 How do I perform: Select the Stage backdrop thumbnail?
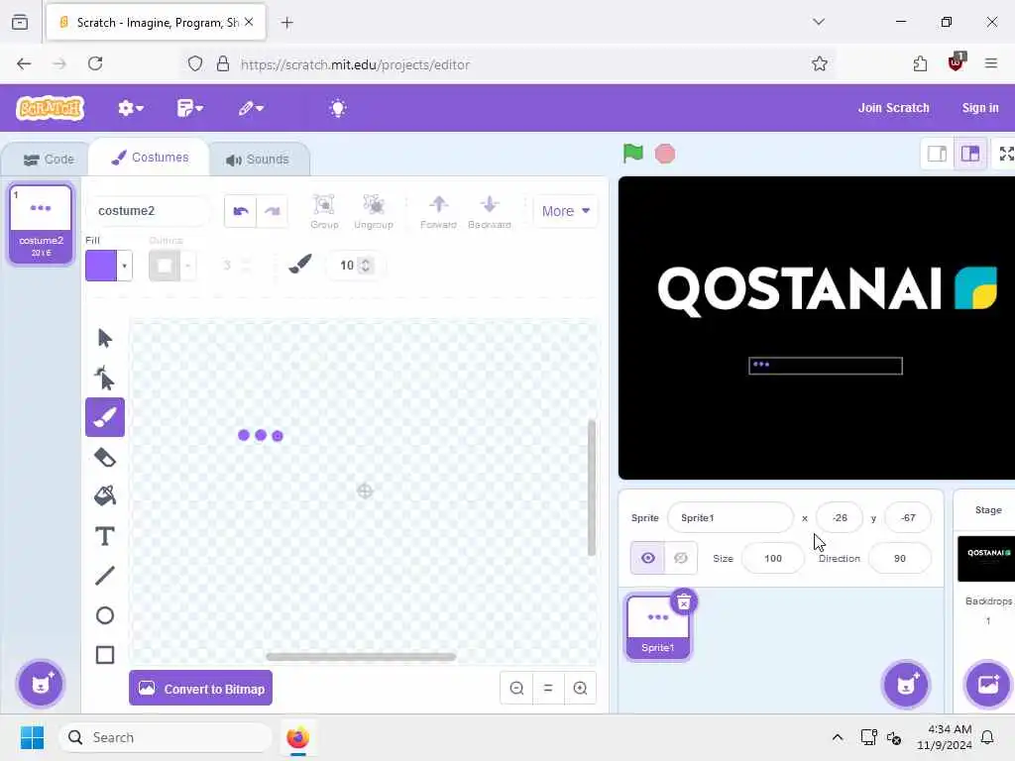986,559
